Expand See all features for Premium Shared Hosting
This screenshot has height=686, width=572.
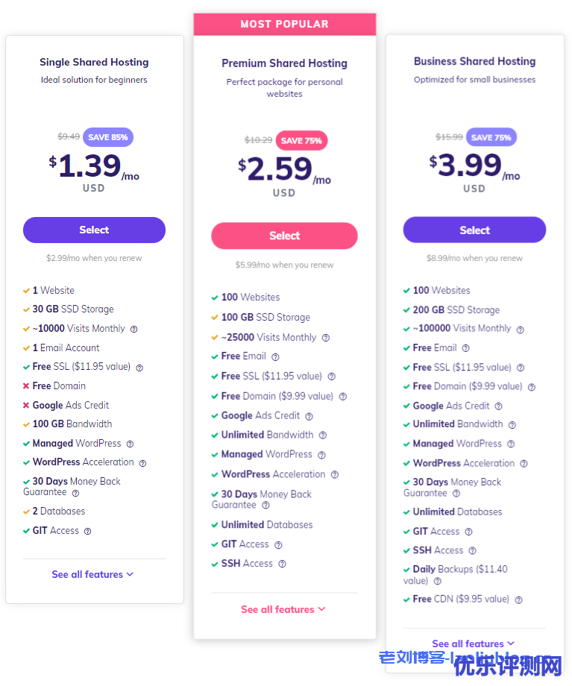[x=283, y=610]
